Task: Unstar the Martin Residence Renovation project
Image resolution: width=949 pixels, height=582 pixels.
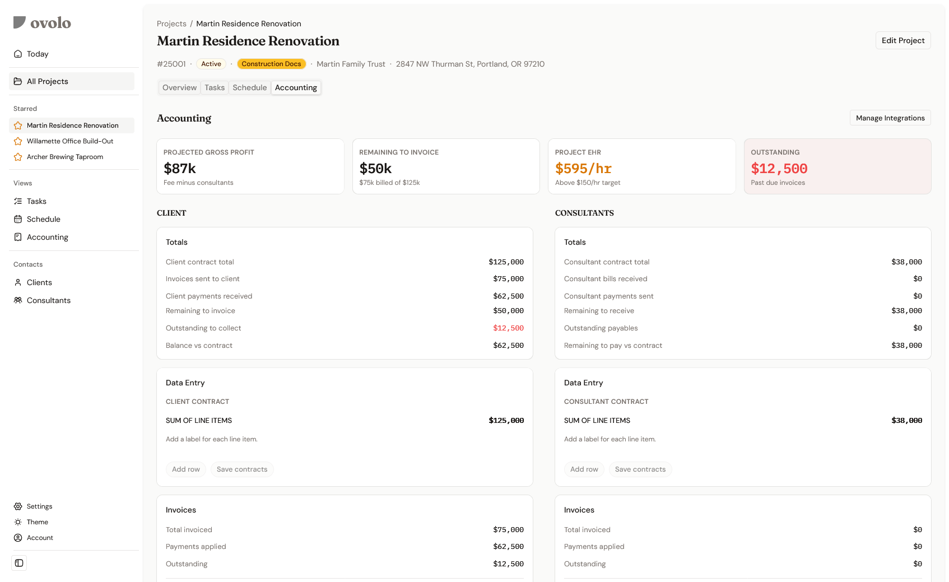Action: 17,125
